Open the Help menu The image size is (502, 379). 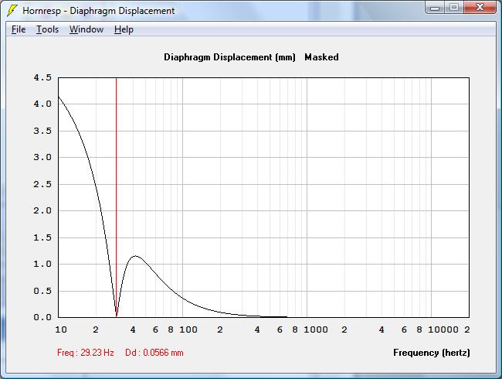pyautogui.click(x=124, y=29)
